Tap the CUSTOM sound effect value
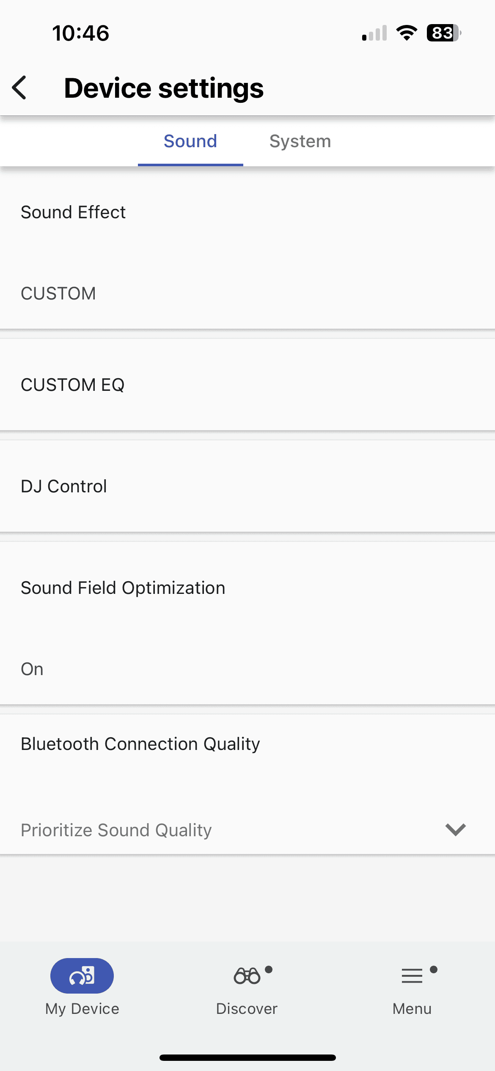The image size is (495, 1071). pyautogui.click(x=58, y=294)
